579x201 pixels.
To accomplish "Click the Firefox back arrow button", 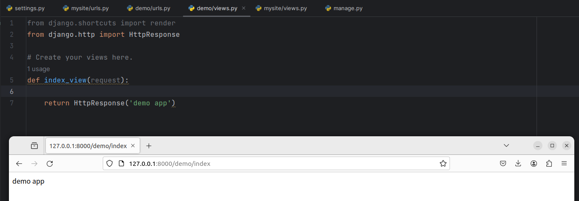I will coord(19,164).
